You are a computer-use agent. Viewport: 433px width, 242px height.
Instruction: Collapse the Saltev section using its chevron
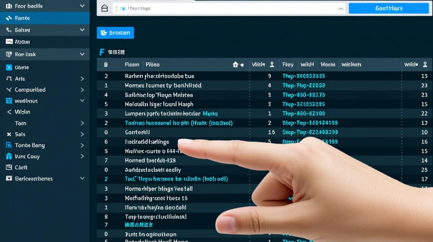tap(82, 30)
